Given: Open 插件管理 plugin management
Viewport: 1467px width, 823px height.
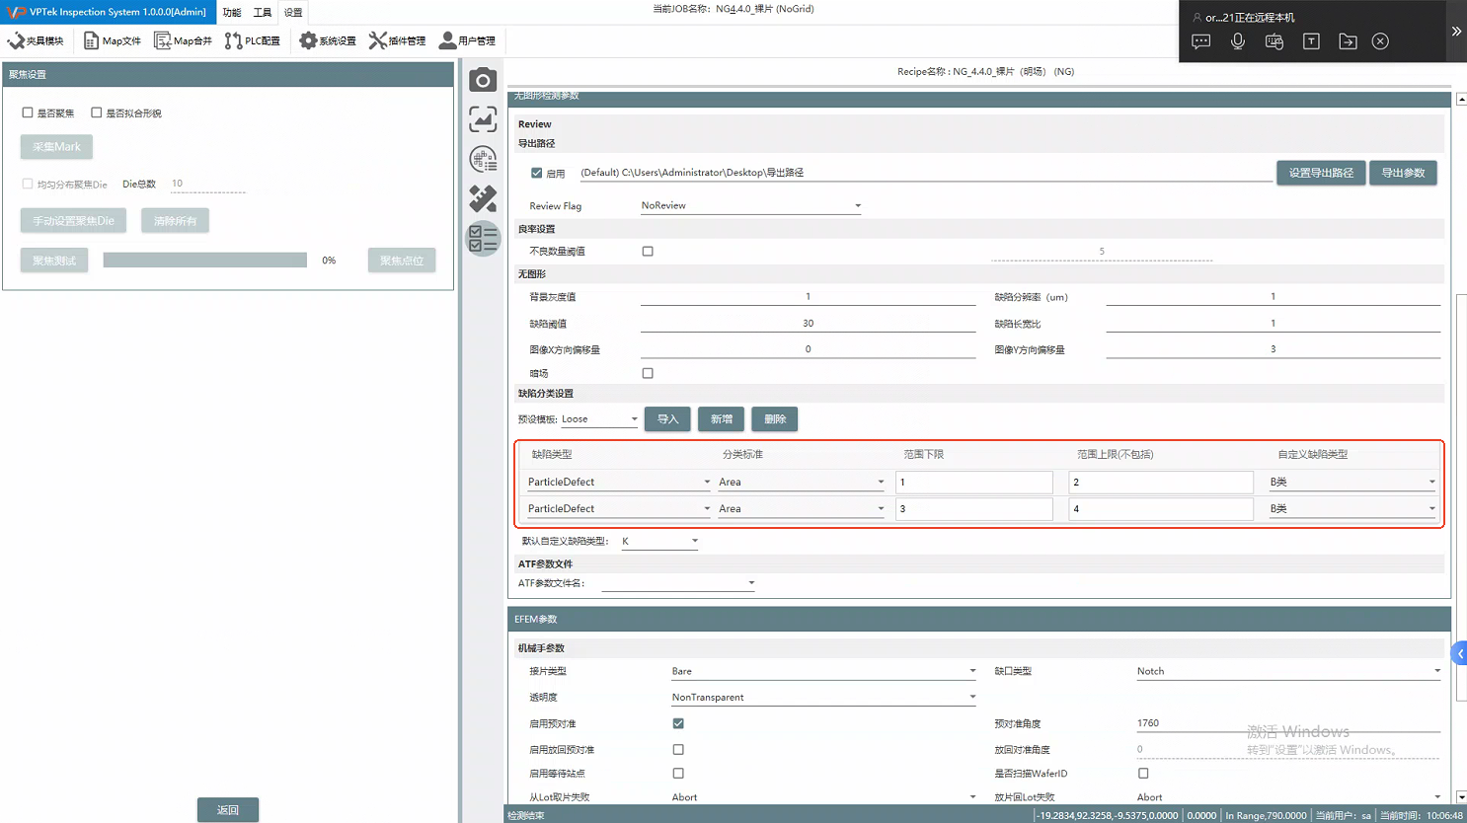Looking at the screenshot, I should tap(398, 40).
